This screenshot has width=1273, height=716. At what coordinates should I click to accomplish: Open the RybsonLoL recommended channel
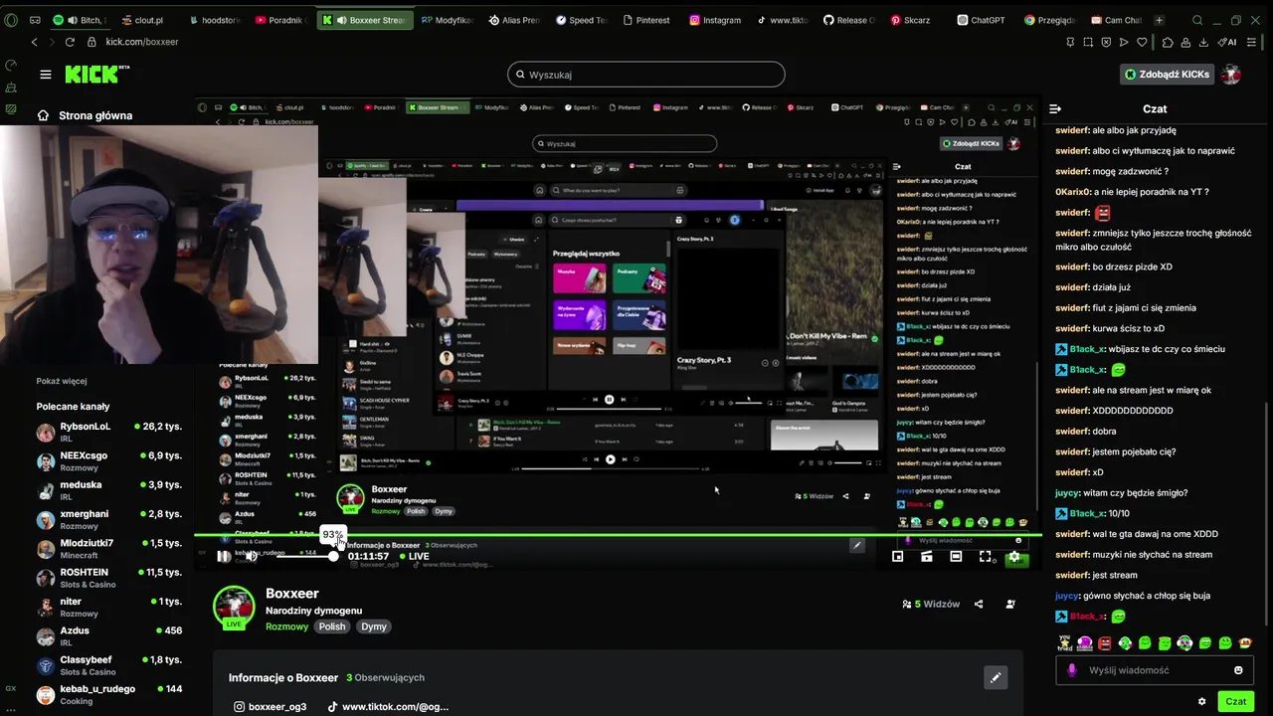[109, 433]
